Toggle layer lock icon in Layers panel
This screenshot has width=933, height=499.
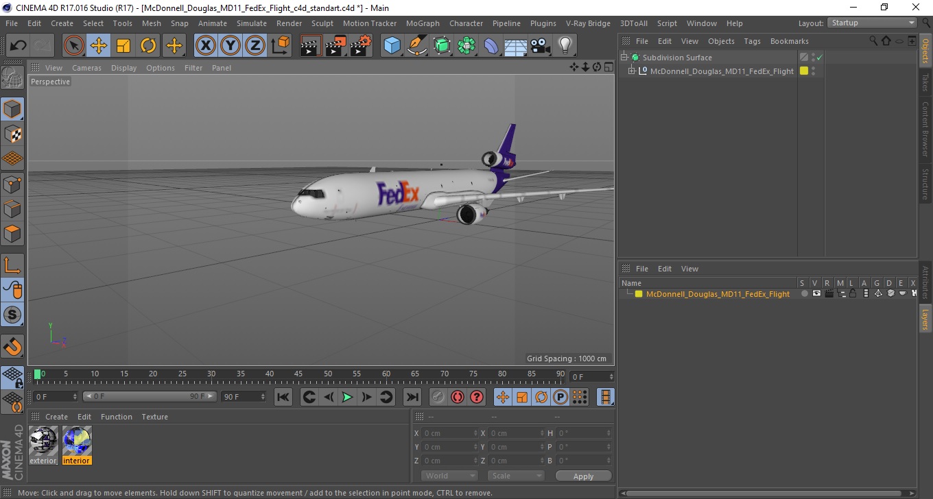pos(853,293)
